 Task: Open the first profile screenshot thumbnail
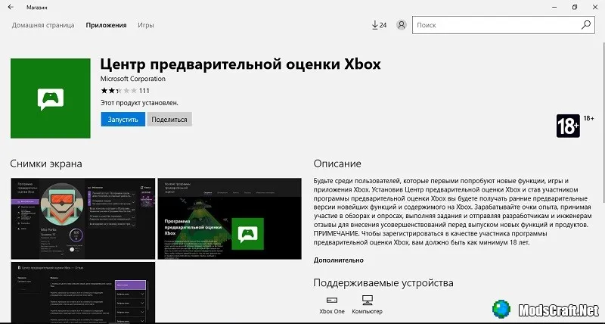tap(82, 217)
